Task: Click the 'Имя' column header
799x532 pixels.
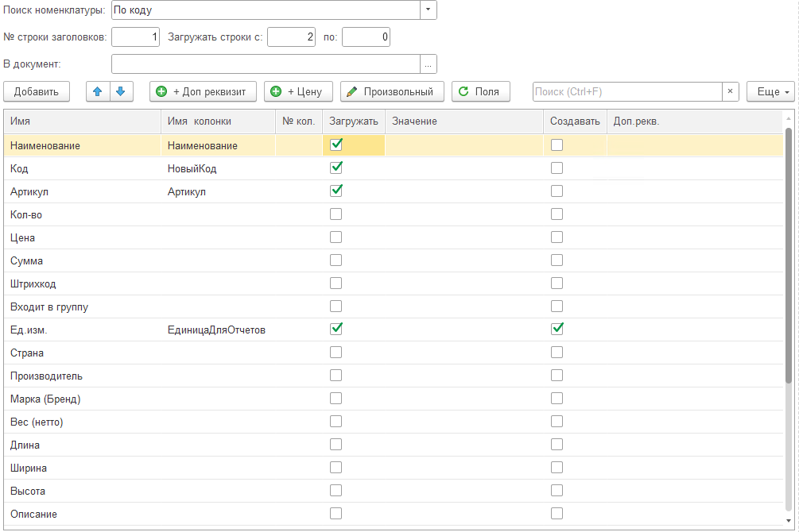Action: (83, 121)
